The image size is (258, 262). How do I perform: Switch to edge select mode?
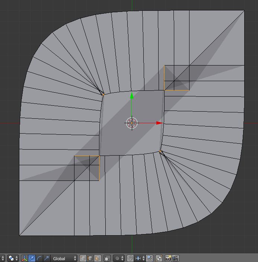point(90,258)
